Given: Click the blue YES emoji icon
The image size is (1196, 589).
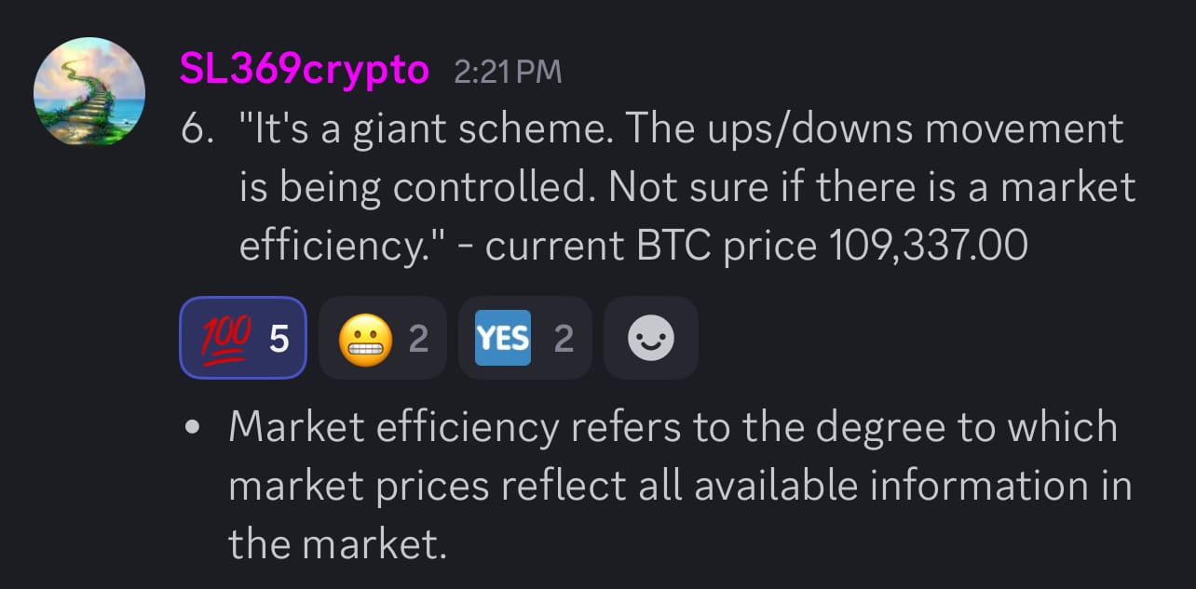Looking at the screenshot, I should tap(503, 338).
